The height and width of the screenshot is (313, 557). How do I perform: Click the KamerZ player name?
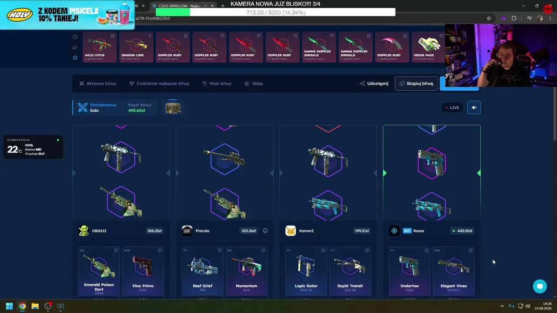click(306, 231)
